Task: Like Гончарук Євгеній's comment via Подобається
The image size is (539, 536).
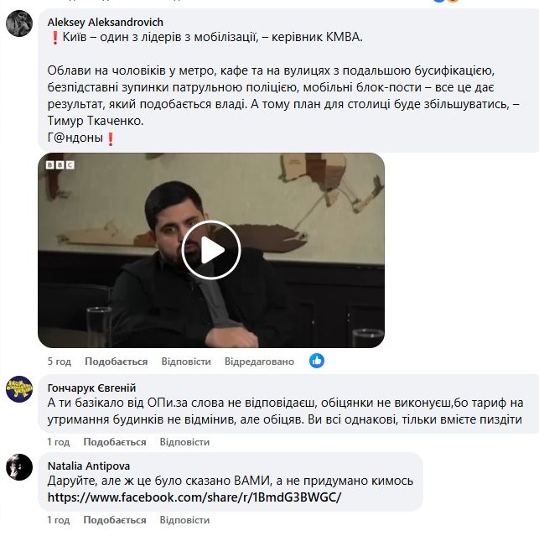Action: click(x=116, y=442)
